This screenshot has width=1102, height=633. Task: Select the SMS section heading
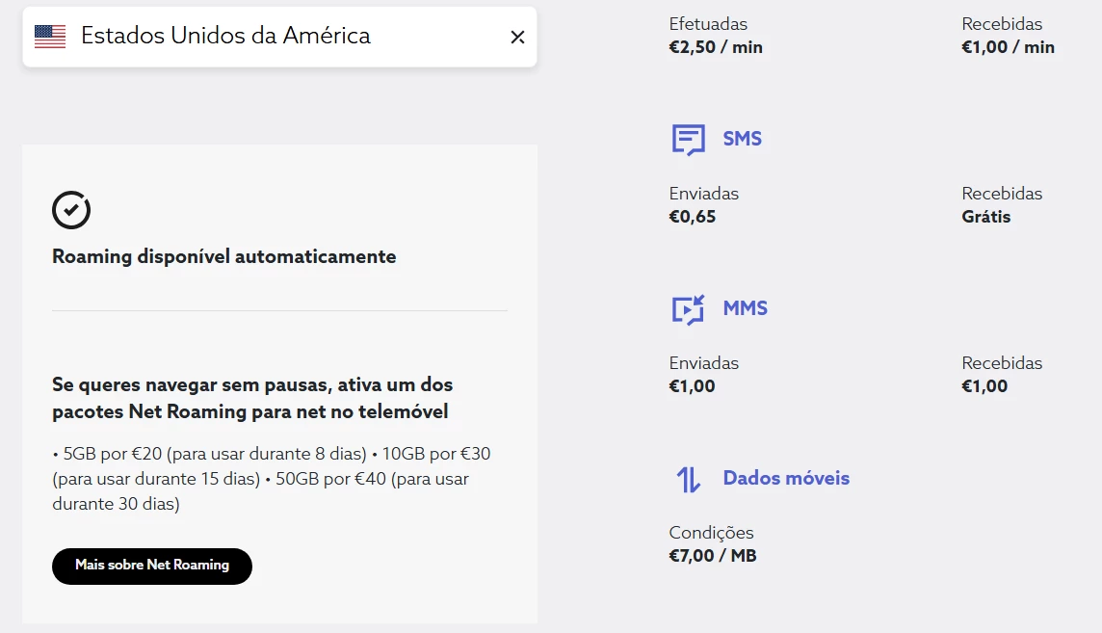click(742, 139)
